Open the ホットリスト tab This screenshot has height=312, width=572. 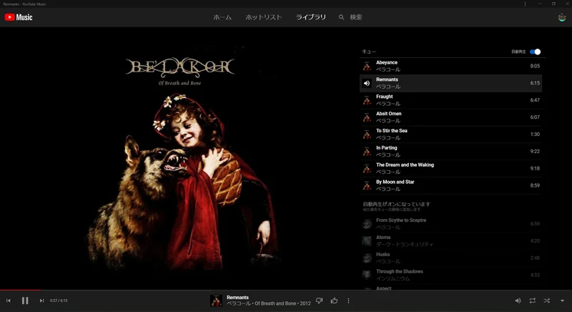pyautogui.click(x=263, y=17)
